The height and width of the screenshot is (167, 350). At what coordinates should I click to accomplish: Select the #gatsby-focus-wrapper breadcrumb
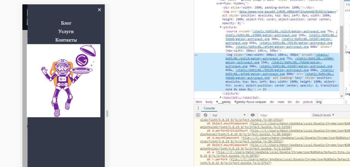[x=250, y=102]
